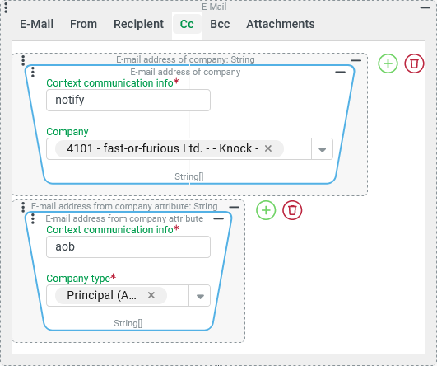Remove the Principal company type chip
Screen dimensions: 437x366
151,295
